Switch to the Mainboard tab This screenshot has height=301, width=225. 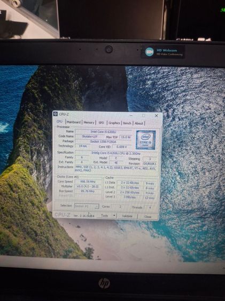[x=74, y=122]
